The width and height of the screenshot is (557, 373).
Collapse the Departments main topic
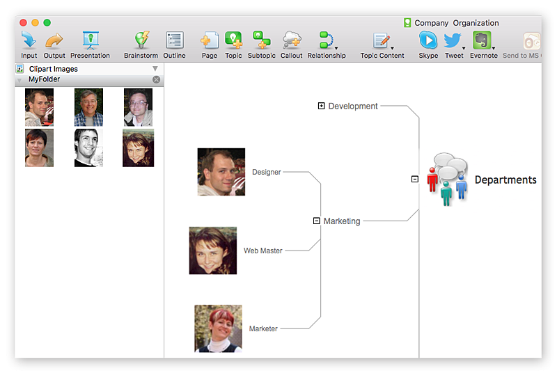(414, 180)
